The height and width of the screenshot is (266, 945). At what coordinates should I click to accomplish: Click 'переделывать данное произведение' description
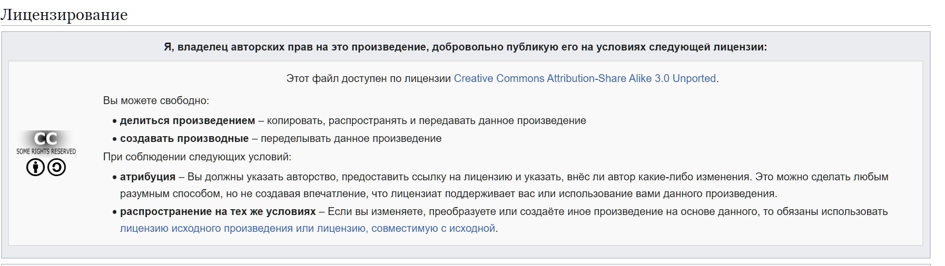pos(351,138)
